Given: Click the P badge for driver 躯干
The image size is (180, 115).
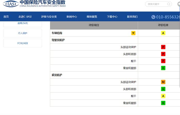Looking at the screenshot, I should tap(163, 61).
